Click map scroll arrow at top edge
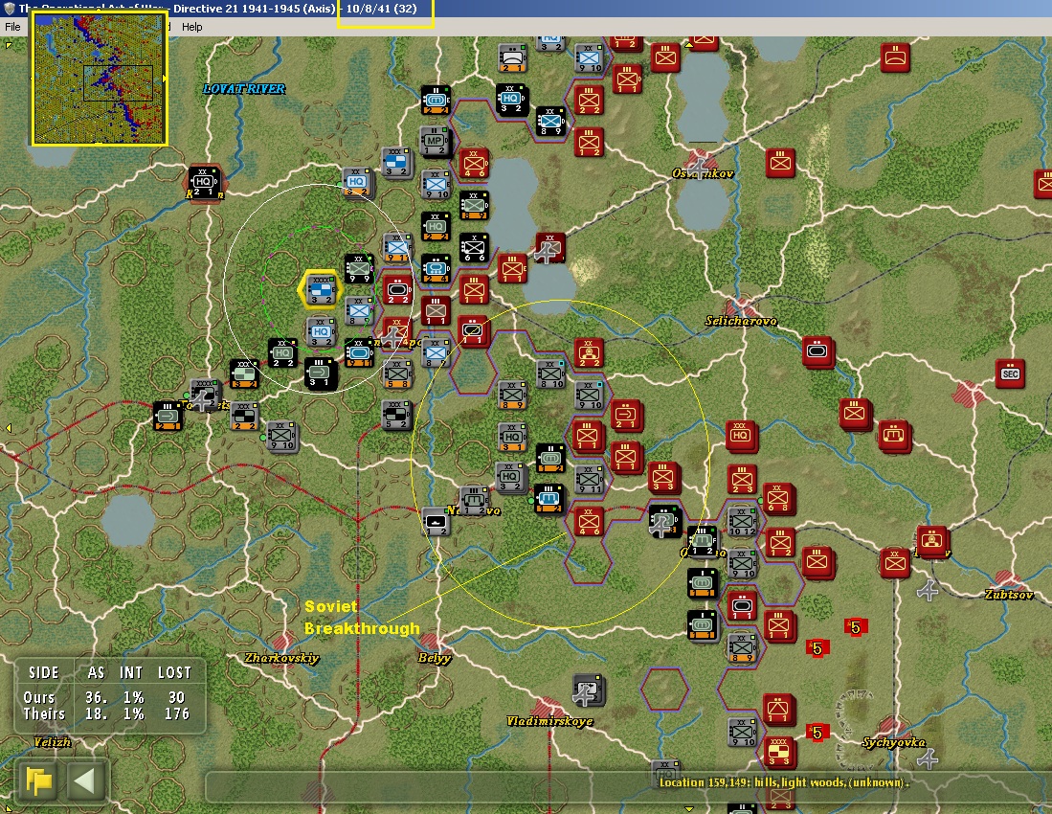Viewport: 1052px width, 814px height. point(689,43)
